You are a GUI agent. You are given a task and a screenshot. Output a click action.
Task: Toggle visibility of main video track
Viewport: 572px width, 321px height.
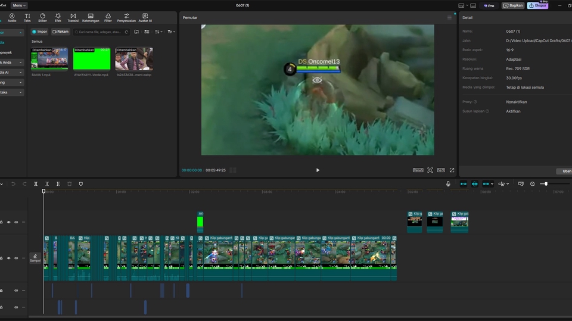9,258
